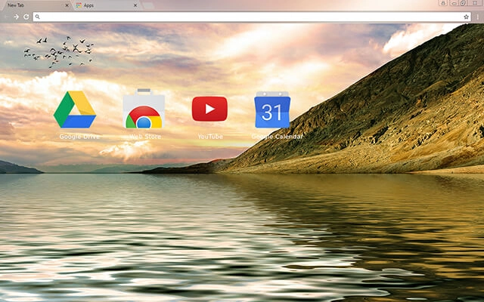
Task: Click the YouTube label text
Action: click(x=210, y=137)
